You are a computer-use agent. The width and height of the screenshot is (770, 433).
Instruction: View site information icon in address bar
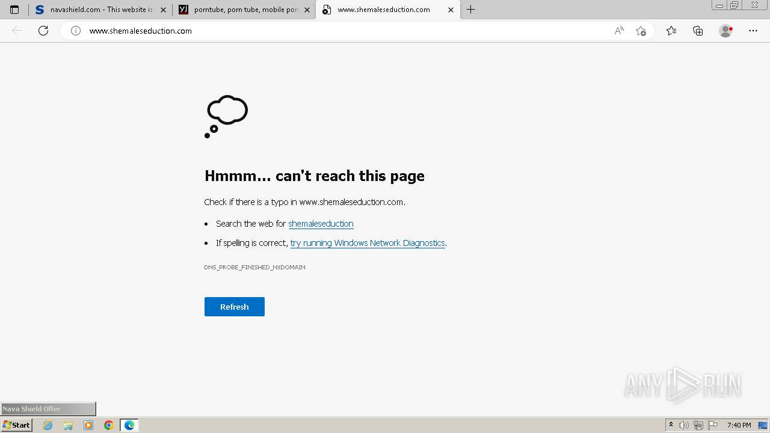tap(76, 31)
